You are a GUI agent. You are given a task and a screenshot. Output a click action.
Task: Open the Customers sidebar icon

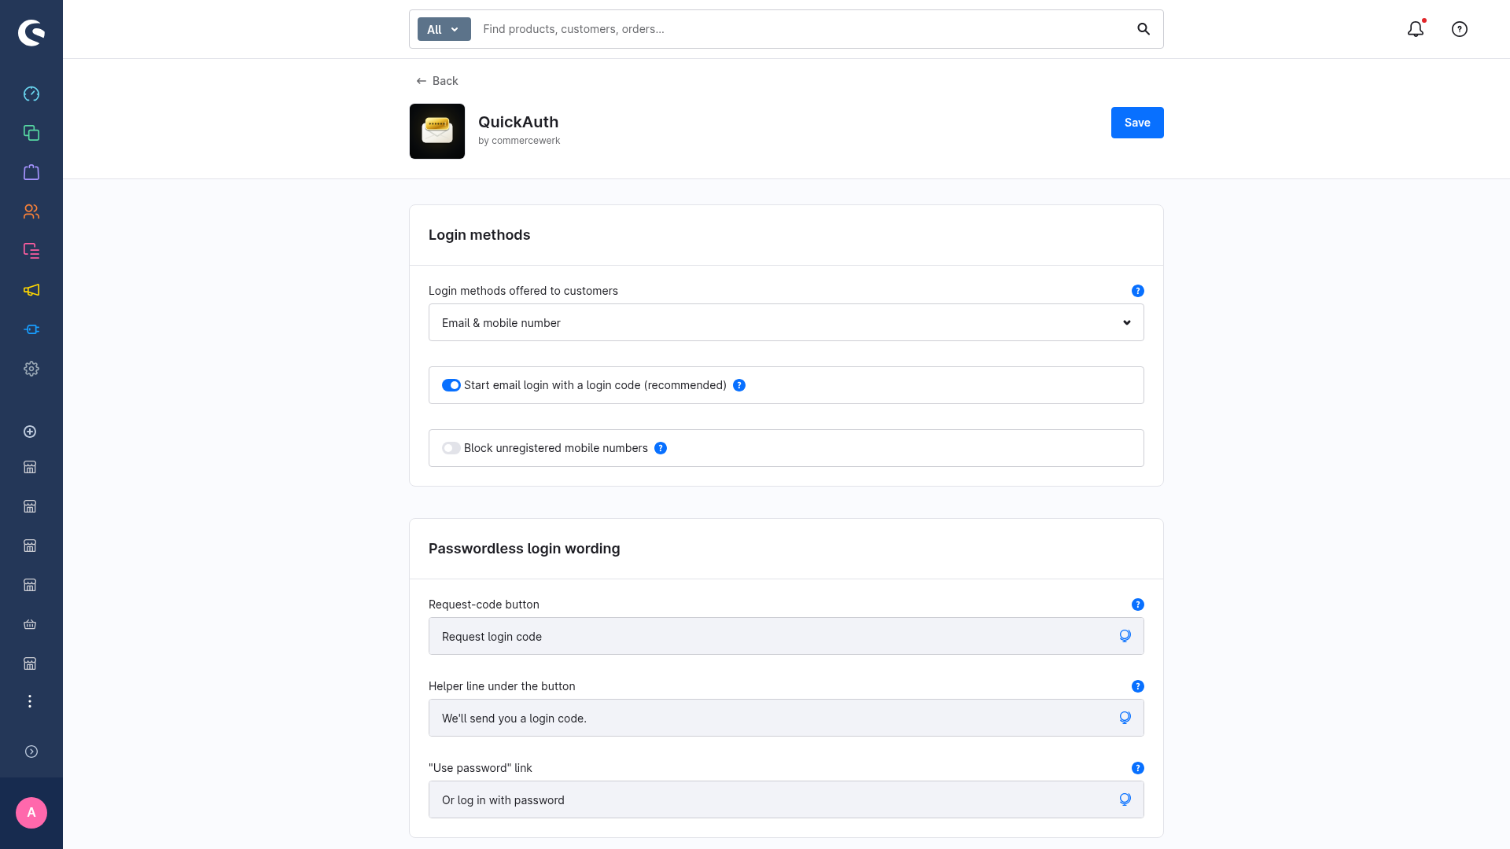click(x=31, y=211)
